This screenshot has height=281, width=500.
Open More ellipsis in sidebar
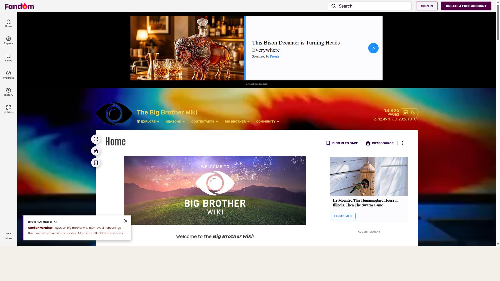[x=9, y=235]
